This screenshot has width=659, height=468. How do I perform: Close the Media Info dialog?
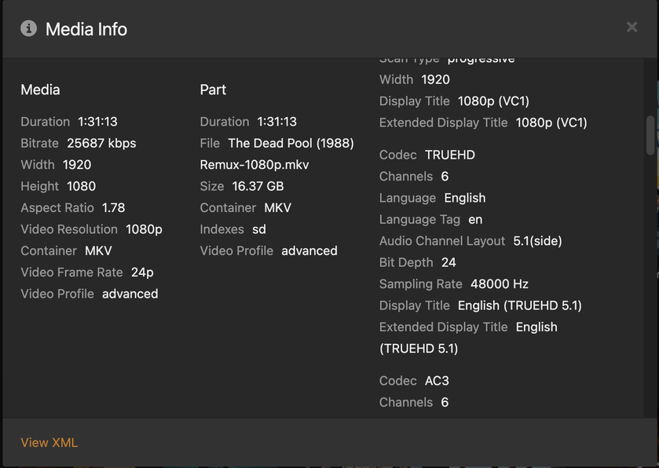coord(632,27)
